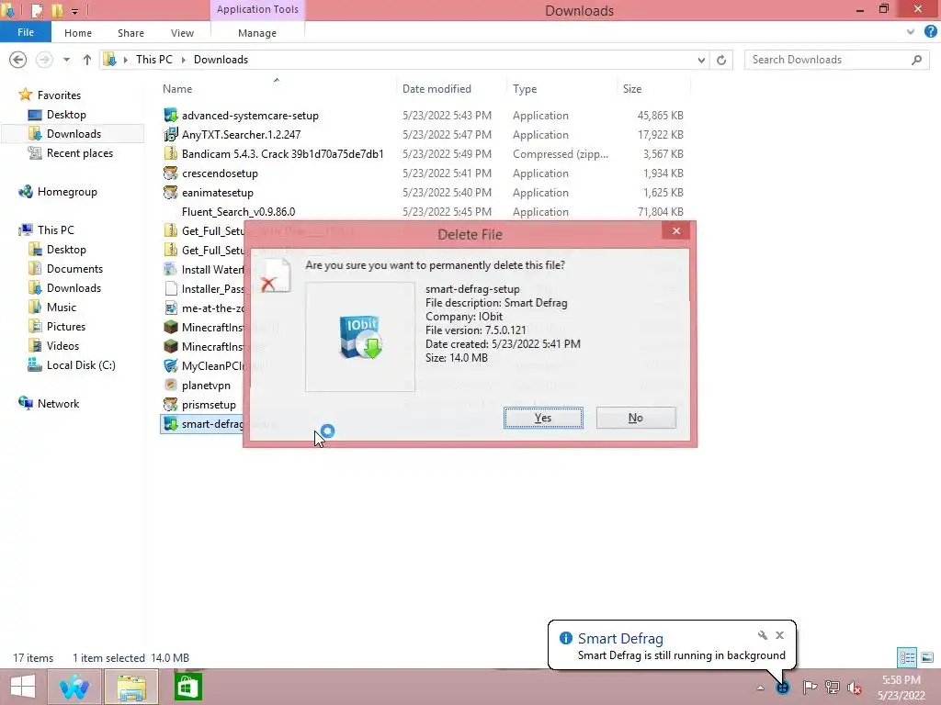Select the Install Waterfox file icon
Screen dimensions: 941x705
(171, 269)
